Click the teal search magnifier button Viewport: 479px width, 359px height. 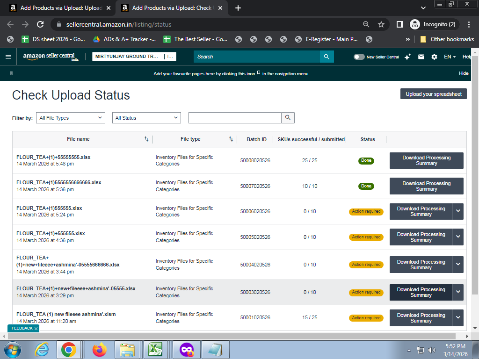coord(327,57)
